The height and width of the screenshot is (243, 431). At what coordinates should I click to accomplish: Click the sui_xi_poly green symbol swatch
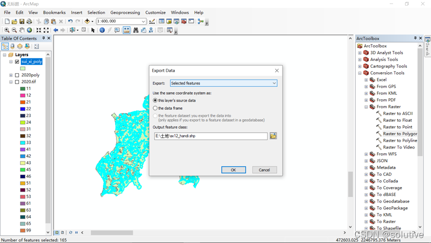click(x=23, y=68)
